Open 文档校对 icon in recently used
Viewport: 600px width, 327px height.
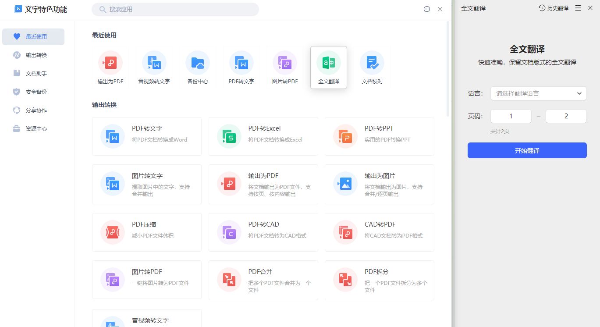tap(372, 63)
